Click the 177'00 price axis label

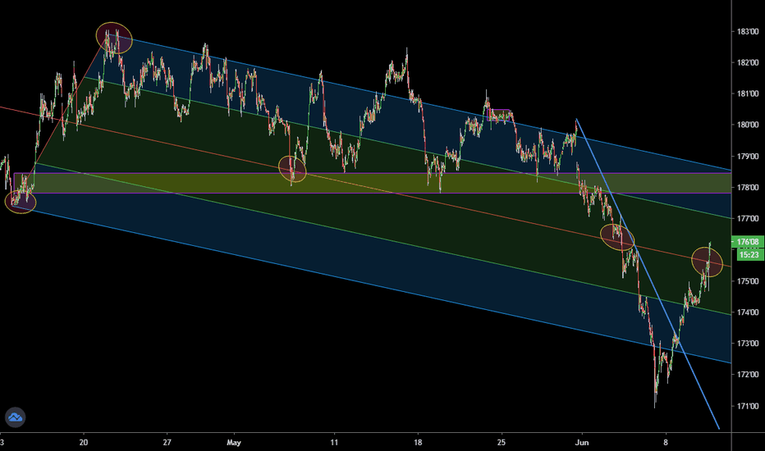click(x=748, y=219)
